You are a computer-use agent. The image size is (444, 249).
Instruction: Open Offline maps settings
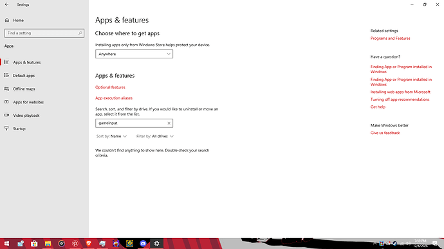point(24,89)
